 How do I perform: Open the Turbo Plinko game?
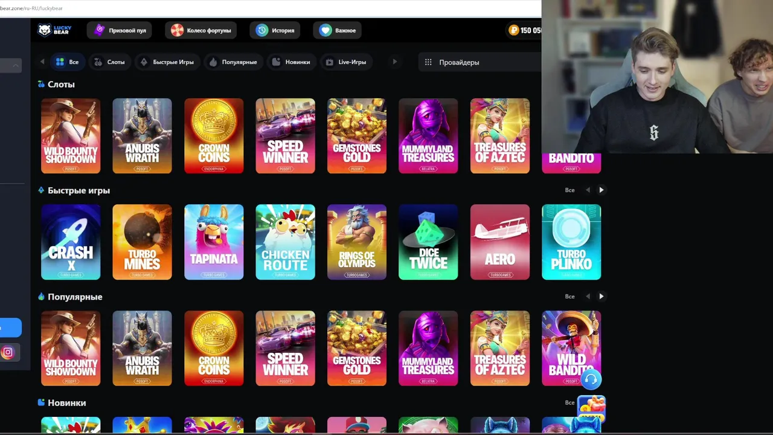[571, 242]
